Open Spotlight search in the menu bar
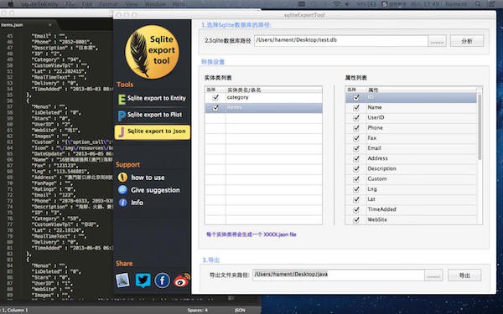 point(478,4)
